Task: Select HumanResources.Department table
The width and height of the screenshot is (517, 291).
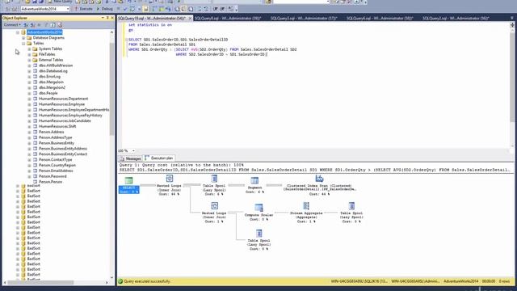Action: click(63, 99)
